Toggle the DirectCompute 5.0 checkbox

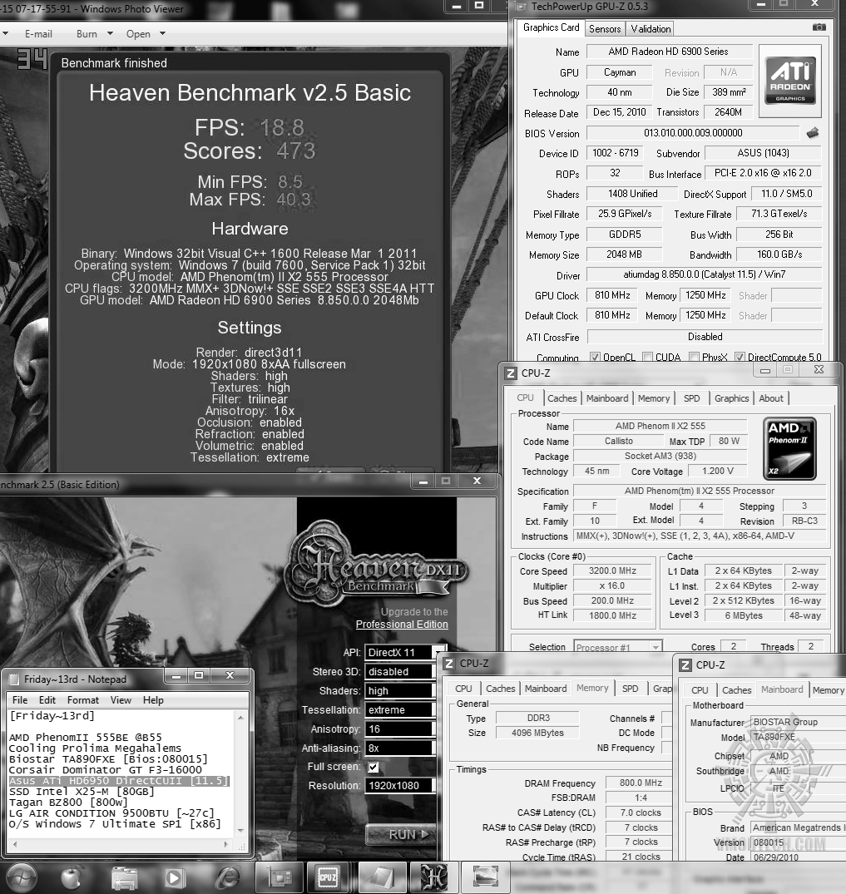(740, 357)
